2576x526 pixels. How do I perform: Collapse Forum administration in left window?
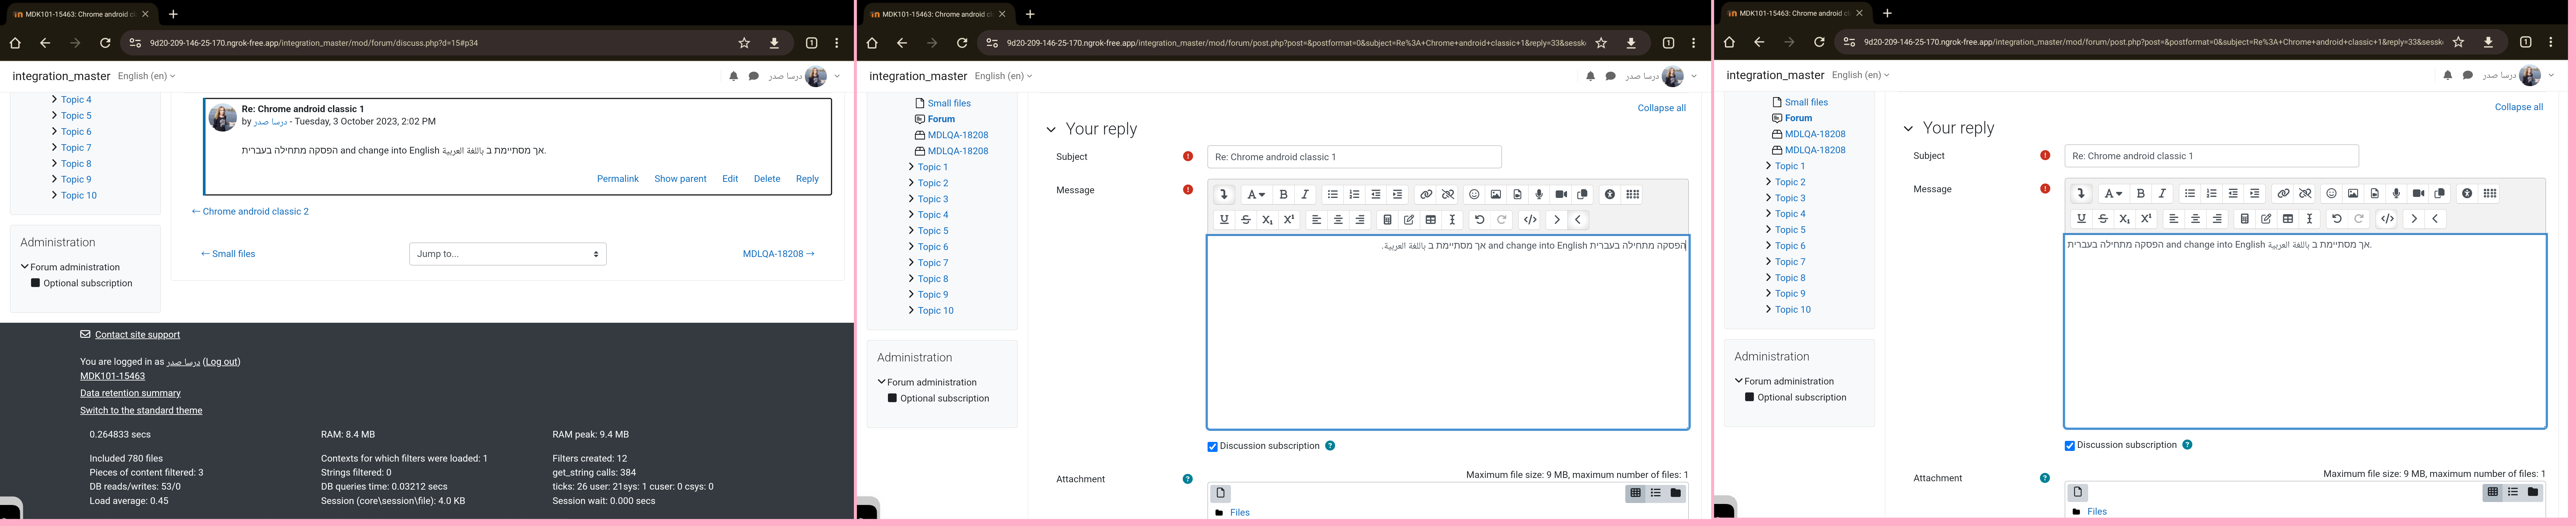coord(25,267)
